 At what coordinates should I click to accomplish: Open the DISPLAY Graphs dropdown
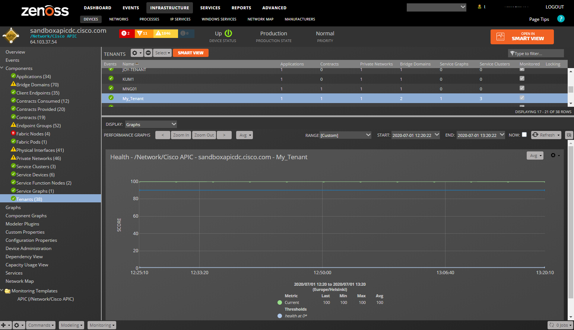pos(151,124)
